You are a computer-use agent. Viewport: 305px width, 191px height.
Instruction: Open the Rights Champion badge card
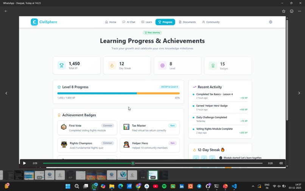[87, 145]
